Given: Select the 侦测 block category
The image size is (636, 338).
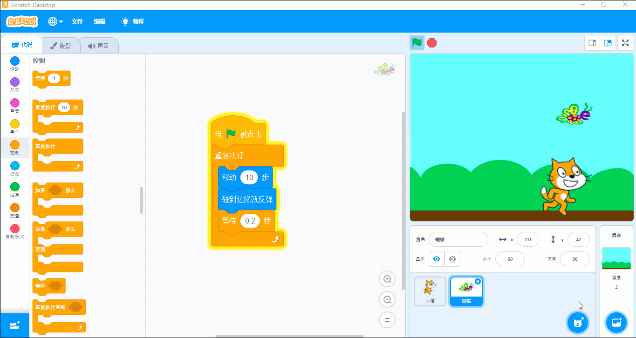Looking at the screenshot, I should 15,169.
